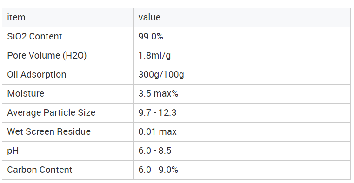Screen dimensions: 354x183
Task: Click the 'item' column header
Action: 68,18
